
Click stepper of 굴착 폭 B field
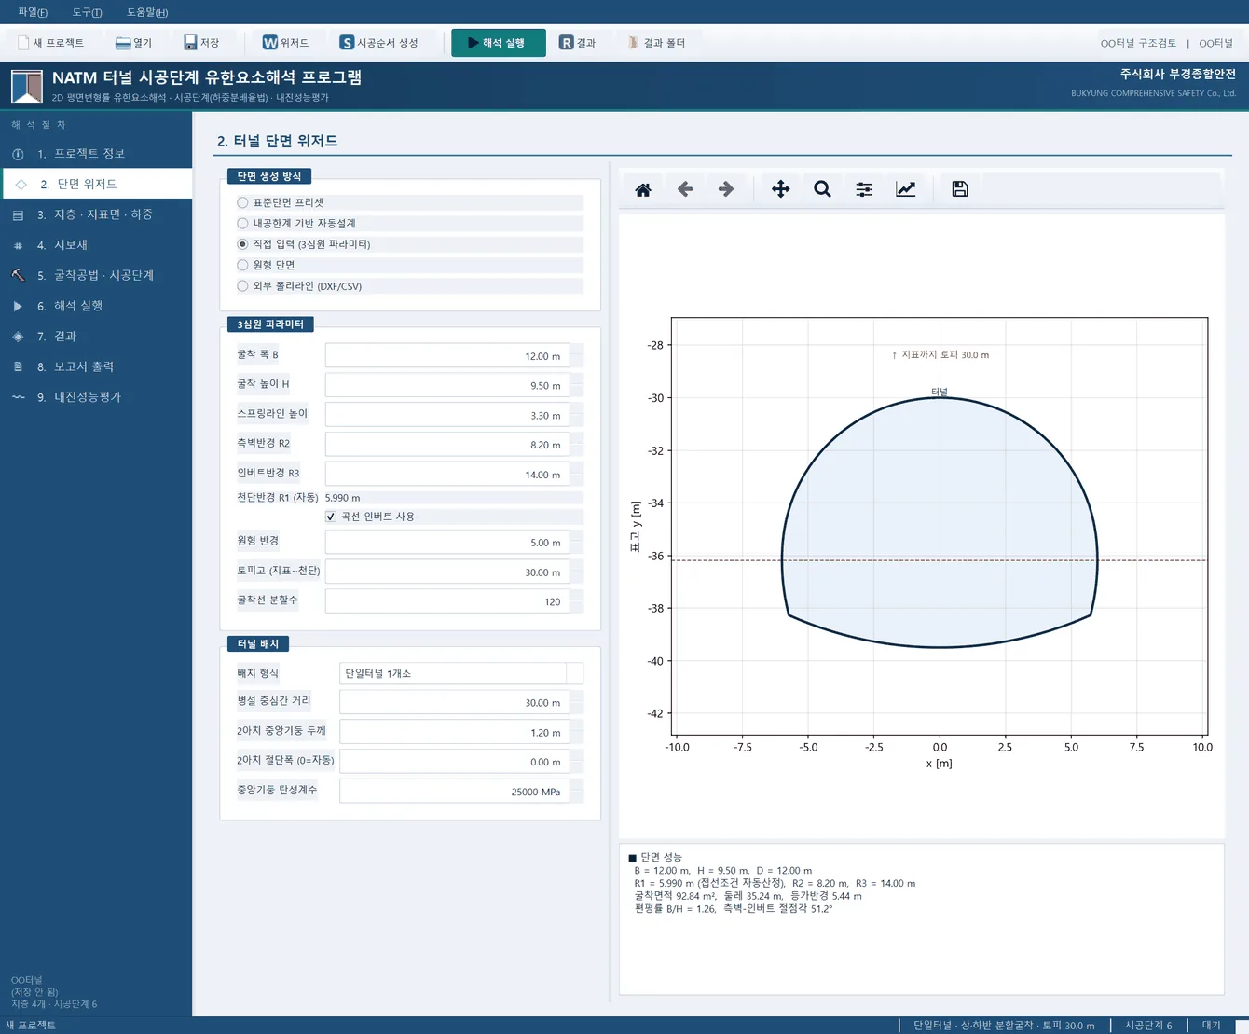576,356
